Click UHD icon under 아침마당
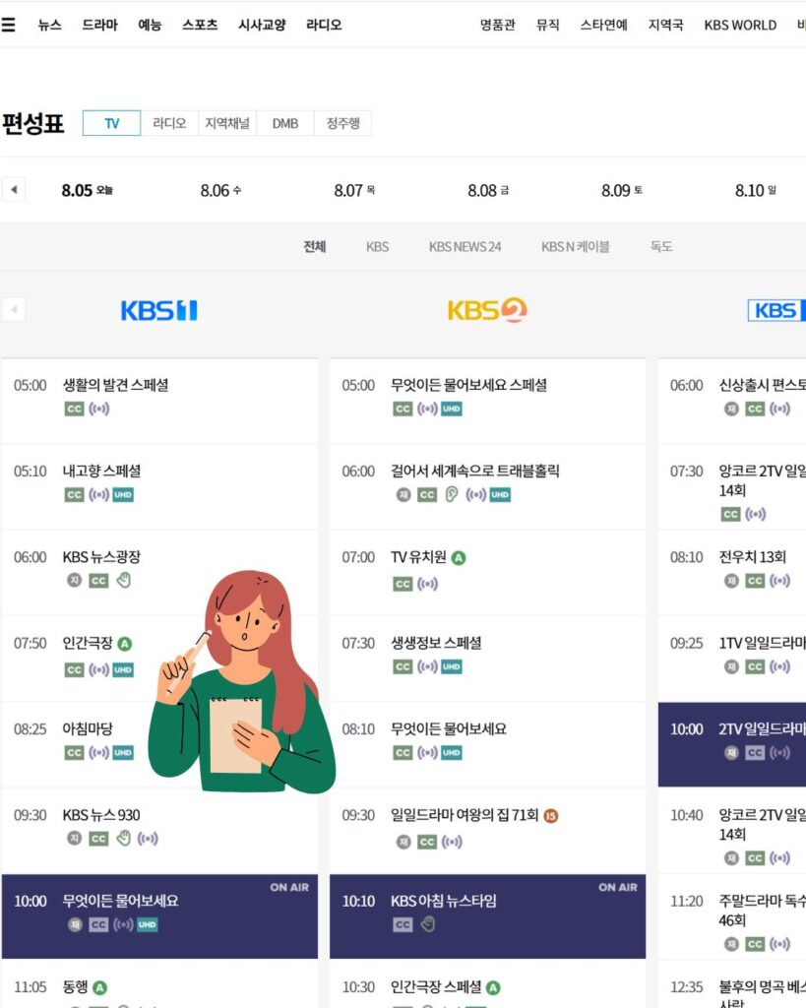Screen dimensions: 806x1008 click(123, 753)
